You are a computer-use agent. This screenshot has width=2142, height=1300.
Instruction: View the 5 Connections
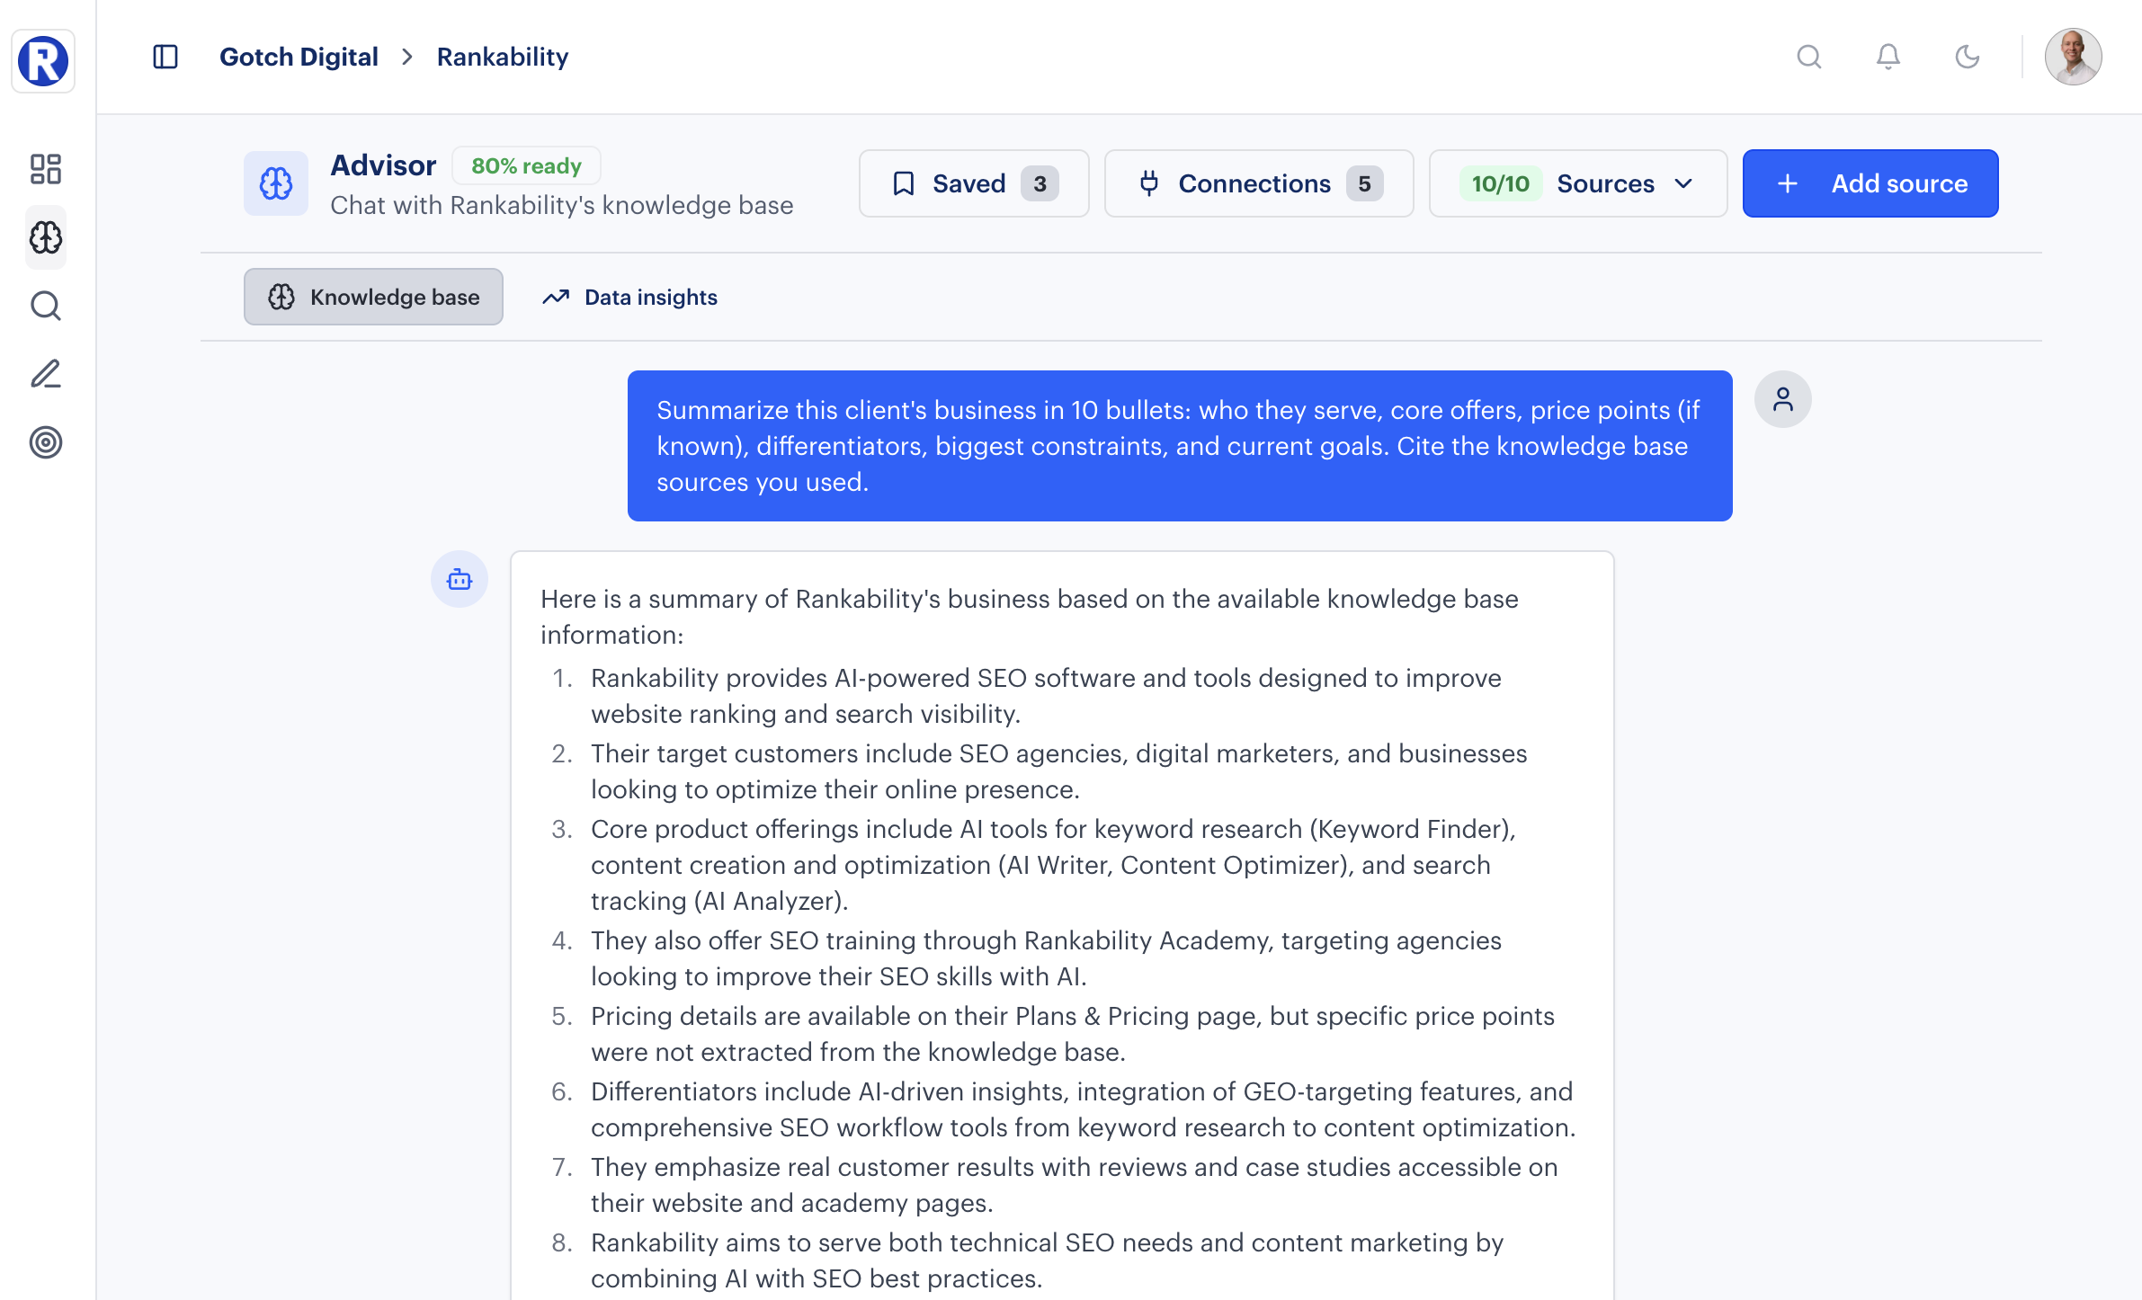click(1257, 183)
